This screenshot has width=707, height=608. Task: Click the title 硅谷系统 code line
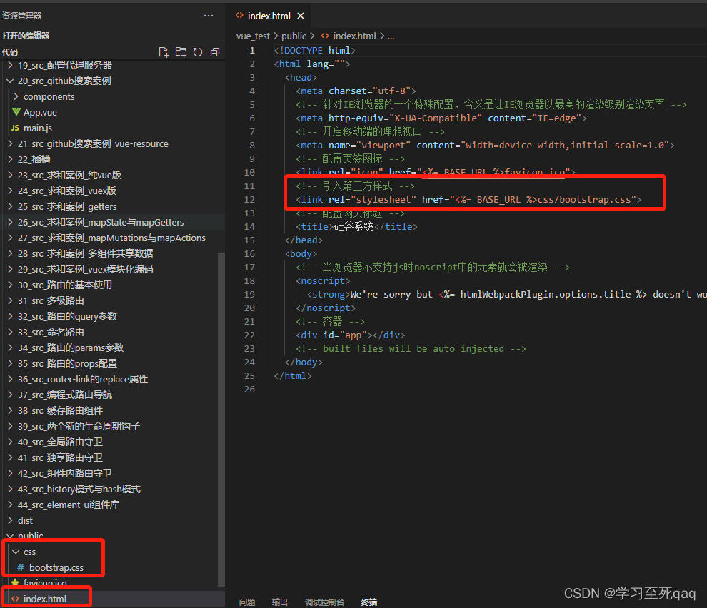point(356,226)
